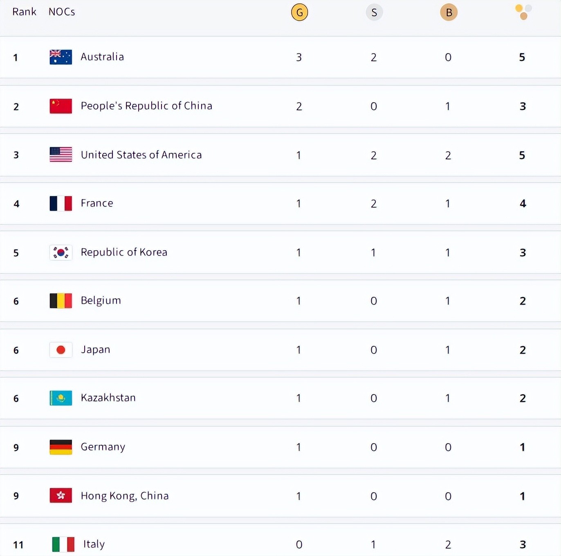Click the People's Republic of China flag

61,106
